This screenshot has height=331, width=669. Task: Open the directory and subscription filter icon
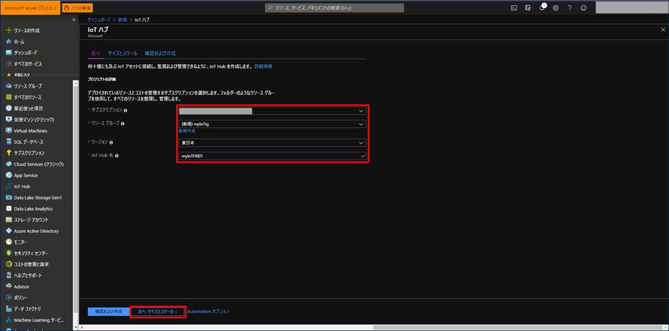click(528, 8)
